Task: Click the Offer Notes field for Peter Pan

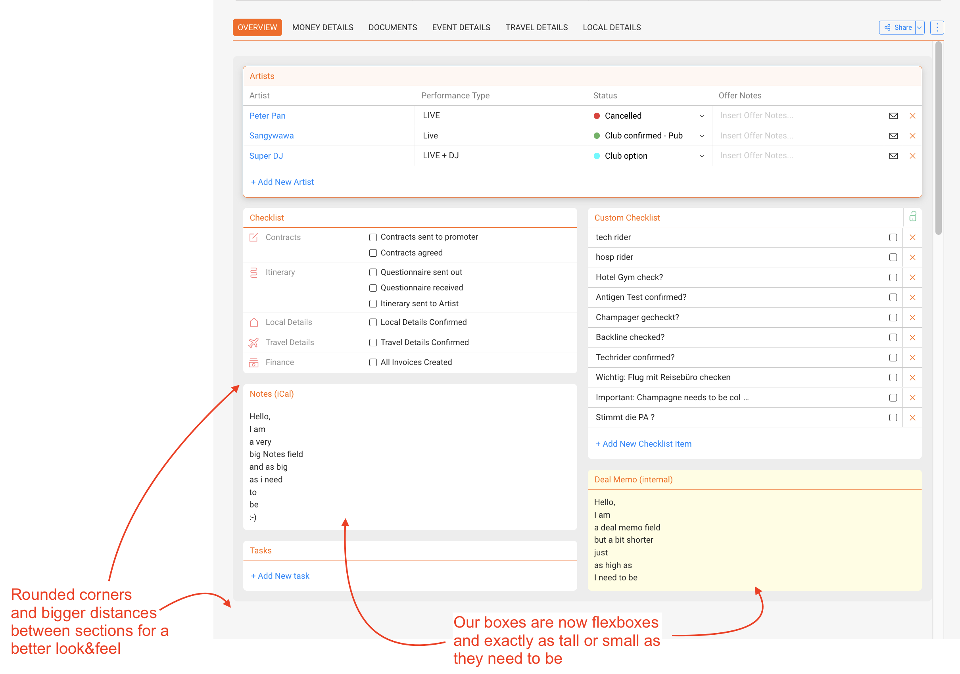Action: [x=798, y=116]
